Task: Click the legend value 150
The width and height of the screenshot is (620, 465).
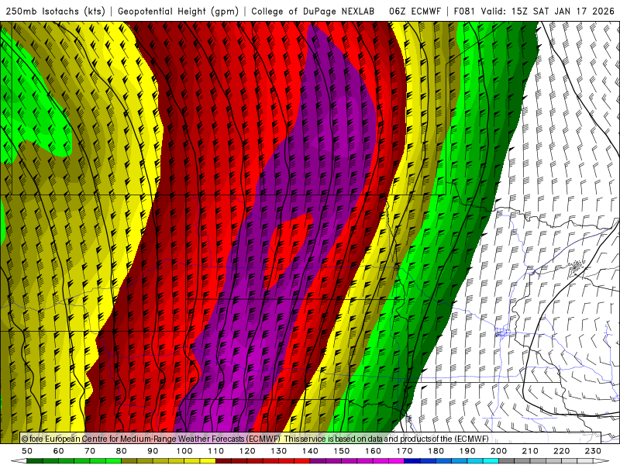Action: (x=342, y=451)
